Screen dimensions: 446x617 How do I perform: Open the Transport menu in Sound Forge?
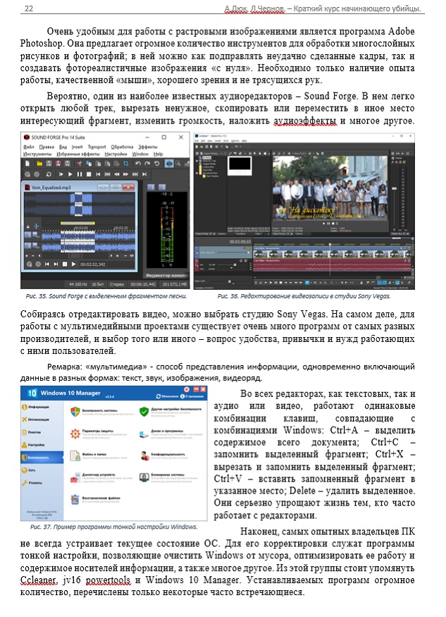tap(95, 146)
